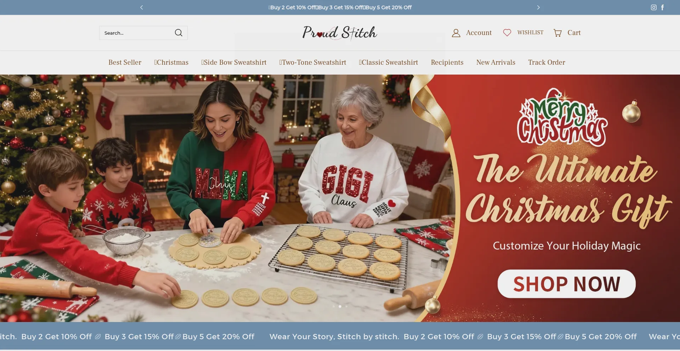Go to the Track Order link

point(546,63)
